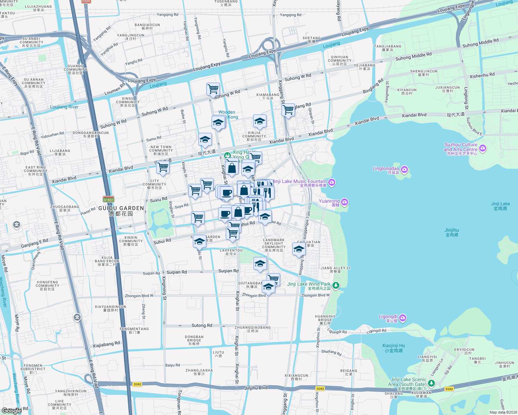The height and width of the screenshot is (415, 518).
Task: Click the green park dot near Xing Hai label
Action: [x=227, y=156]
